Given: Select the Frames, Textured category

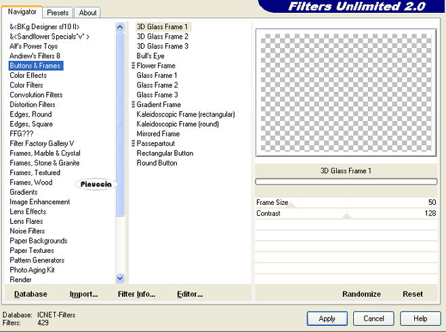Looking at the screenshot, I should [x=35, y=172].
